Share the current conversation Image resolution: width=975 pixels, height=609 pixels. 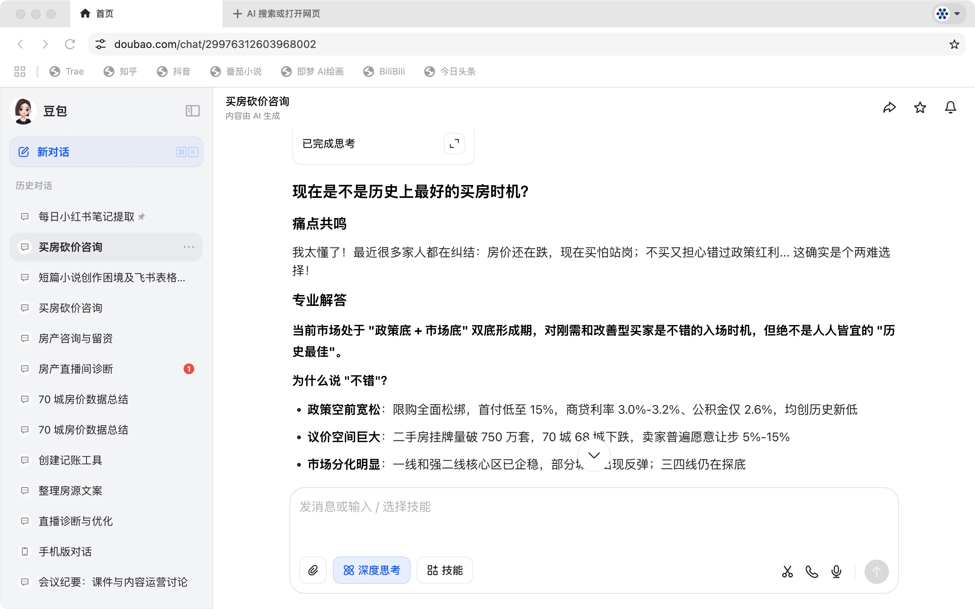tap(890, 107)
